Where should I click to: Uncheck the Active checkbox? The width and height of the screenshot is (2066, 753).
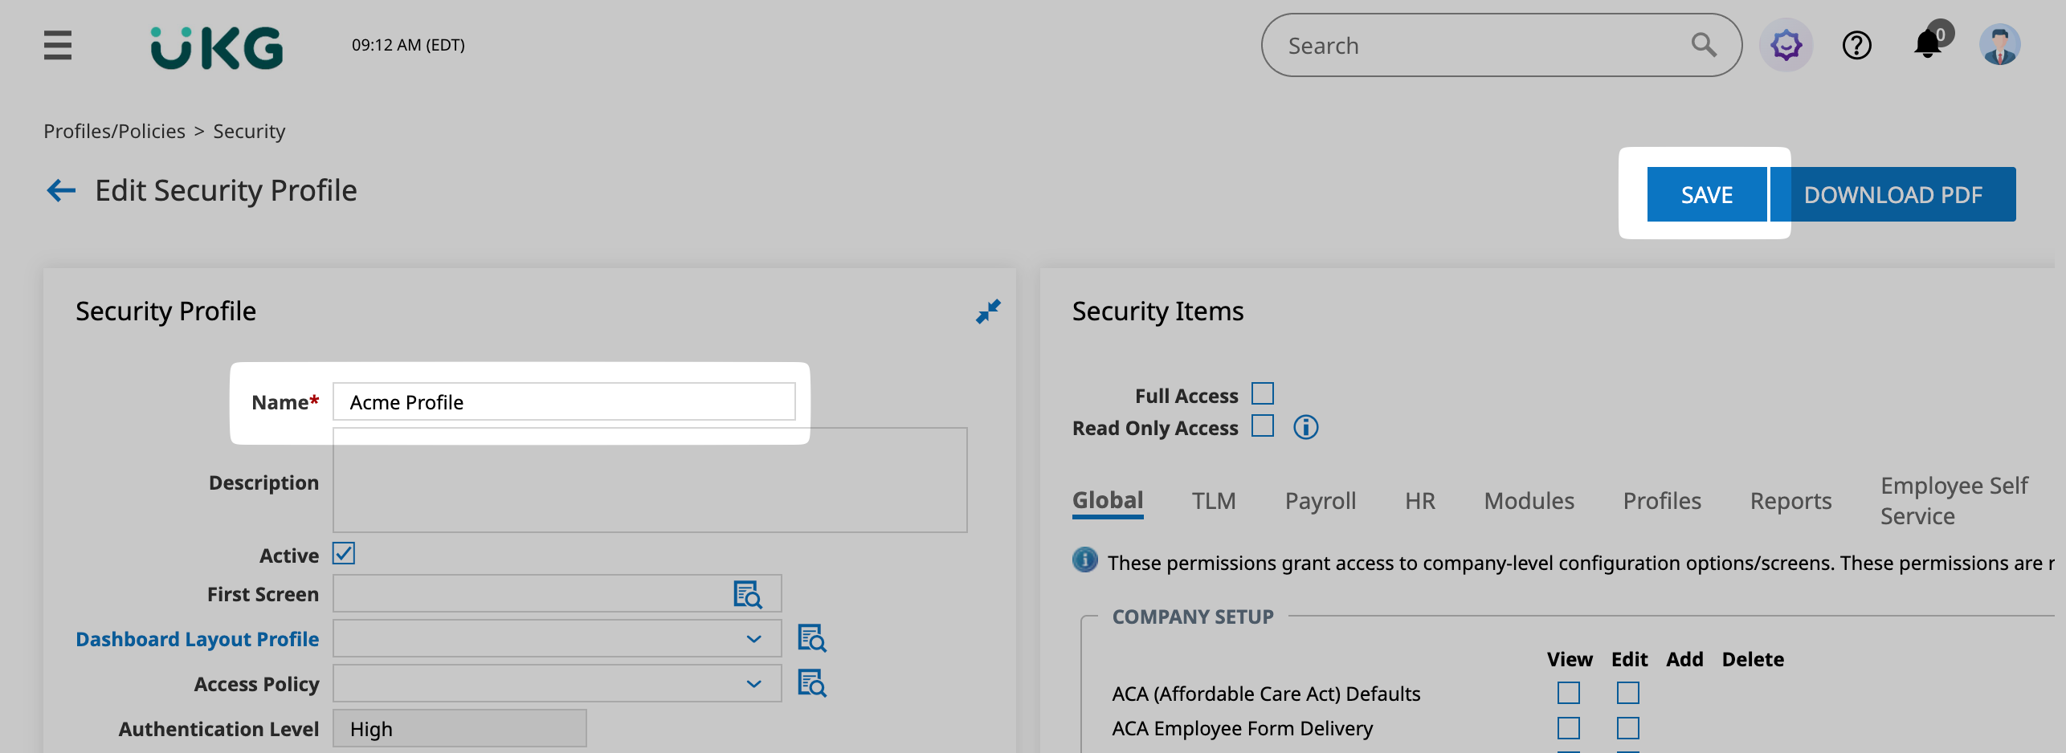pyautogui.click(x=344, y=554)
